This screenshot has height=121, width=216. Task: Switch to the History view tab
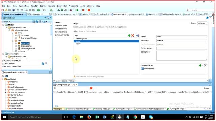click(71, 81)
